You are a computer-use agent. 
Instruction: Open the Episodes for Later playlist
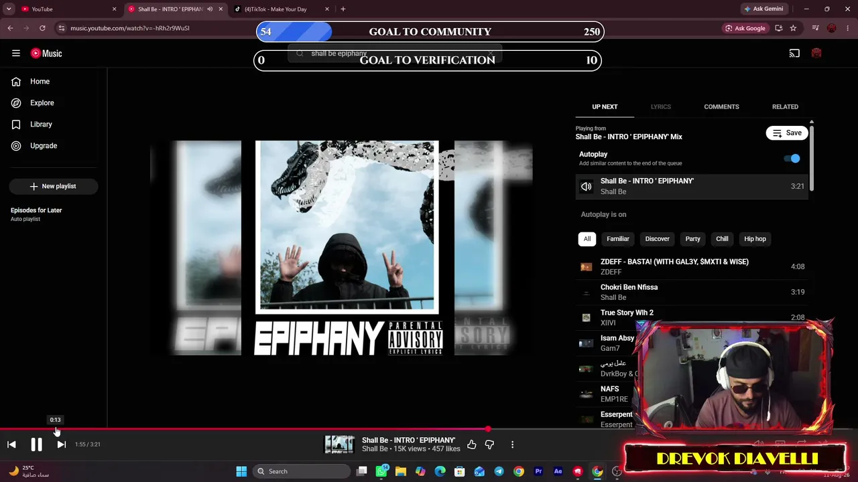coord(36,214)
